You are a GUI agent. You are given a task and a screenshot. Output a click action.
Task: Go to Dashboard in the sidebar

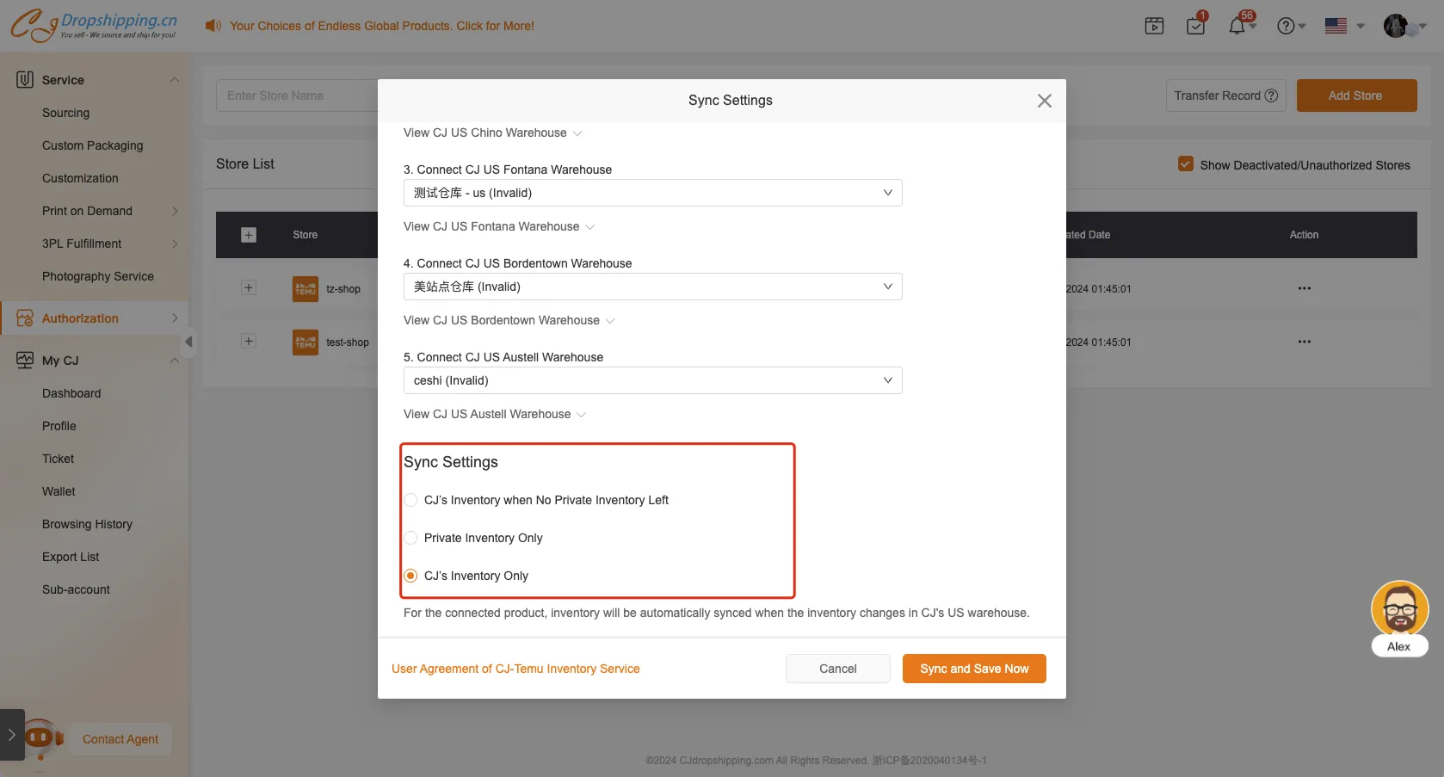71,393
